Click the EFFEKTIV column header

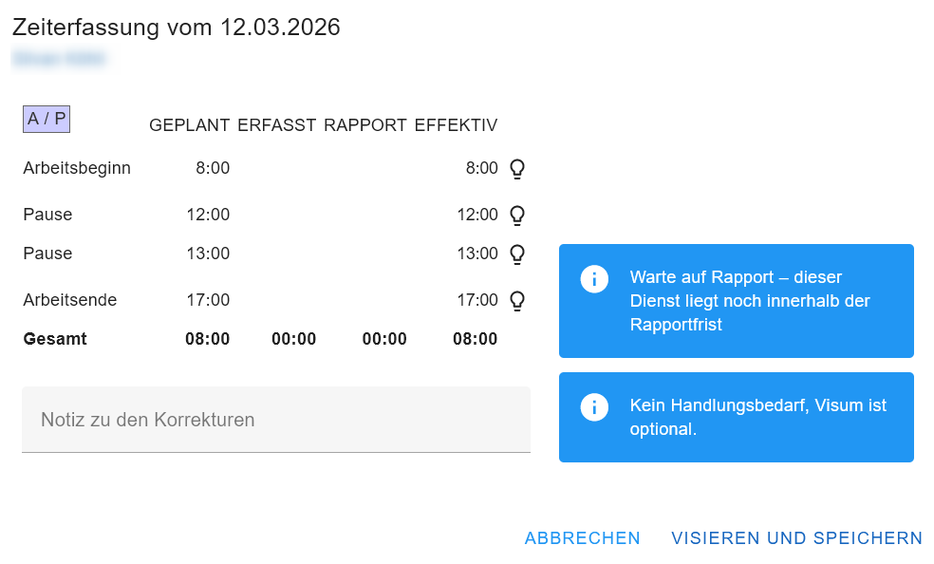click(x=456, y=125)
